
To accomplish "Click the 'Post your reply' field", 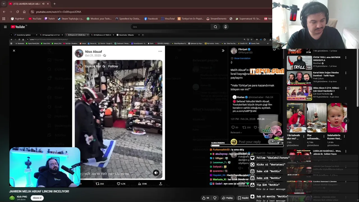I will (x=249, y=142).
